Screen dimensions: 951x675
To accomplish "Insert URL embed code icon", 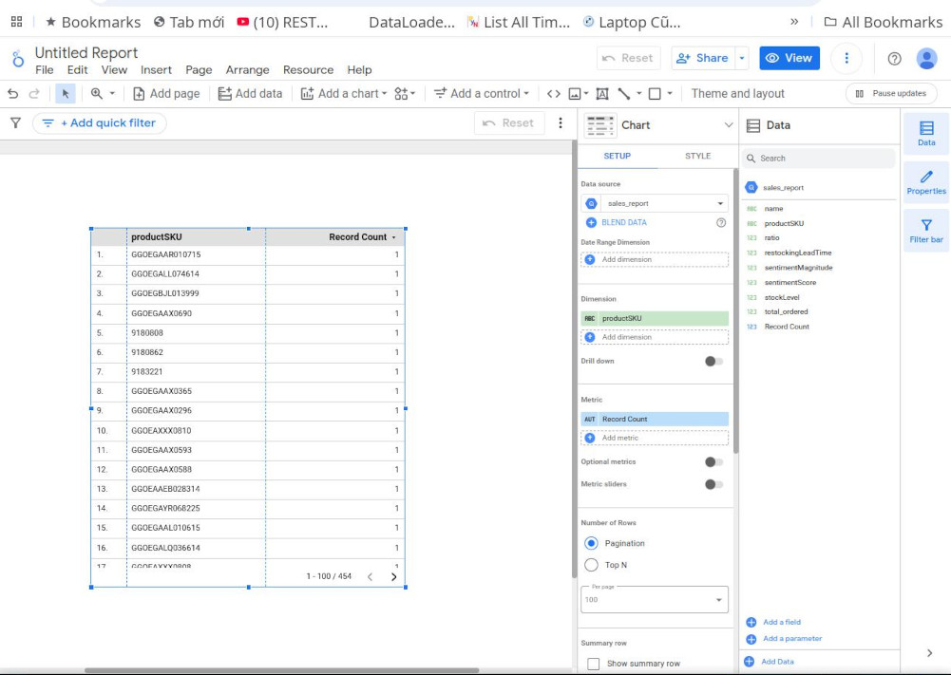I will pos(553,93).
